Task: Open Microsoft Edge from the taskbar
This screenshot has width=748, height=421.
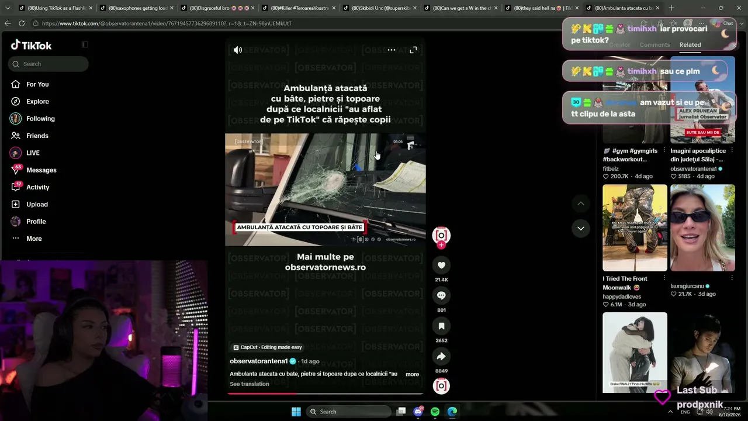Action: [452, 412]
